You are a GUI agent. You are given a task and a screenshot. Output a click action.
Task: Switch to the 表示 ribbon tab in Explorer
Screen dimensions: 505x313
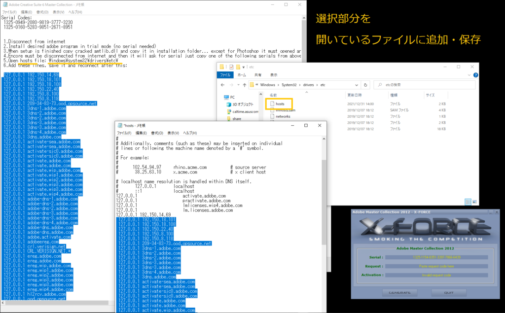[273, 75]
